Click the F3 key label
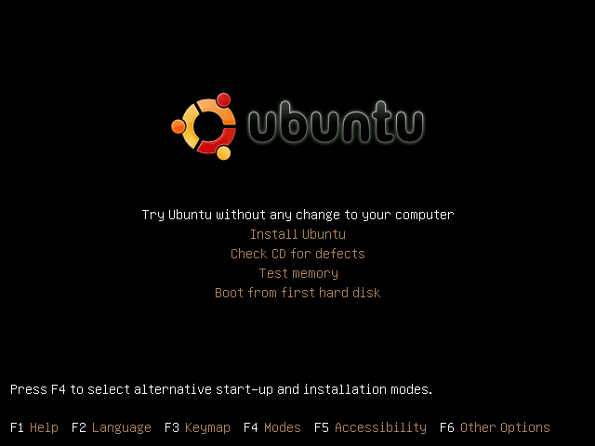Screen dimensions: 595x446 172,427
